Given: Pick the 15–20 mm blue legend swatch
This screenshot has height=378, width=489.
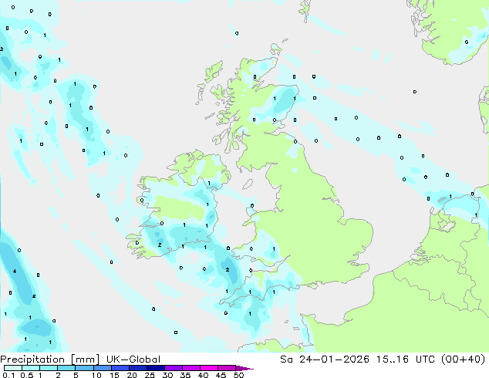Looking at the screenshot, I should tap(120, 368).
